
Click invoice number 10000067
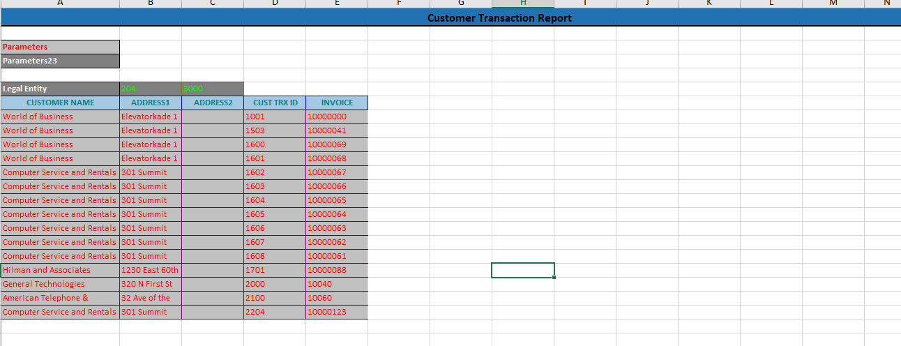[x=337, y=172]
